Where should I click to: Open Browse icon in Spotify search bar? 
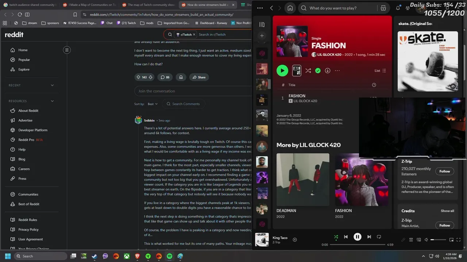(x=383, y=8)
